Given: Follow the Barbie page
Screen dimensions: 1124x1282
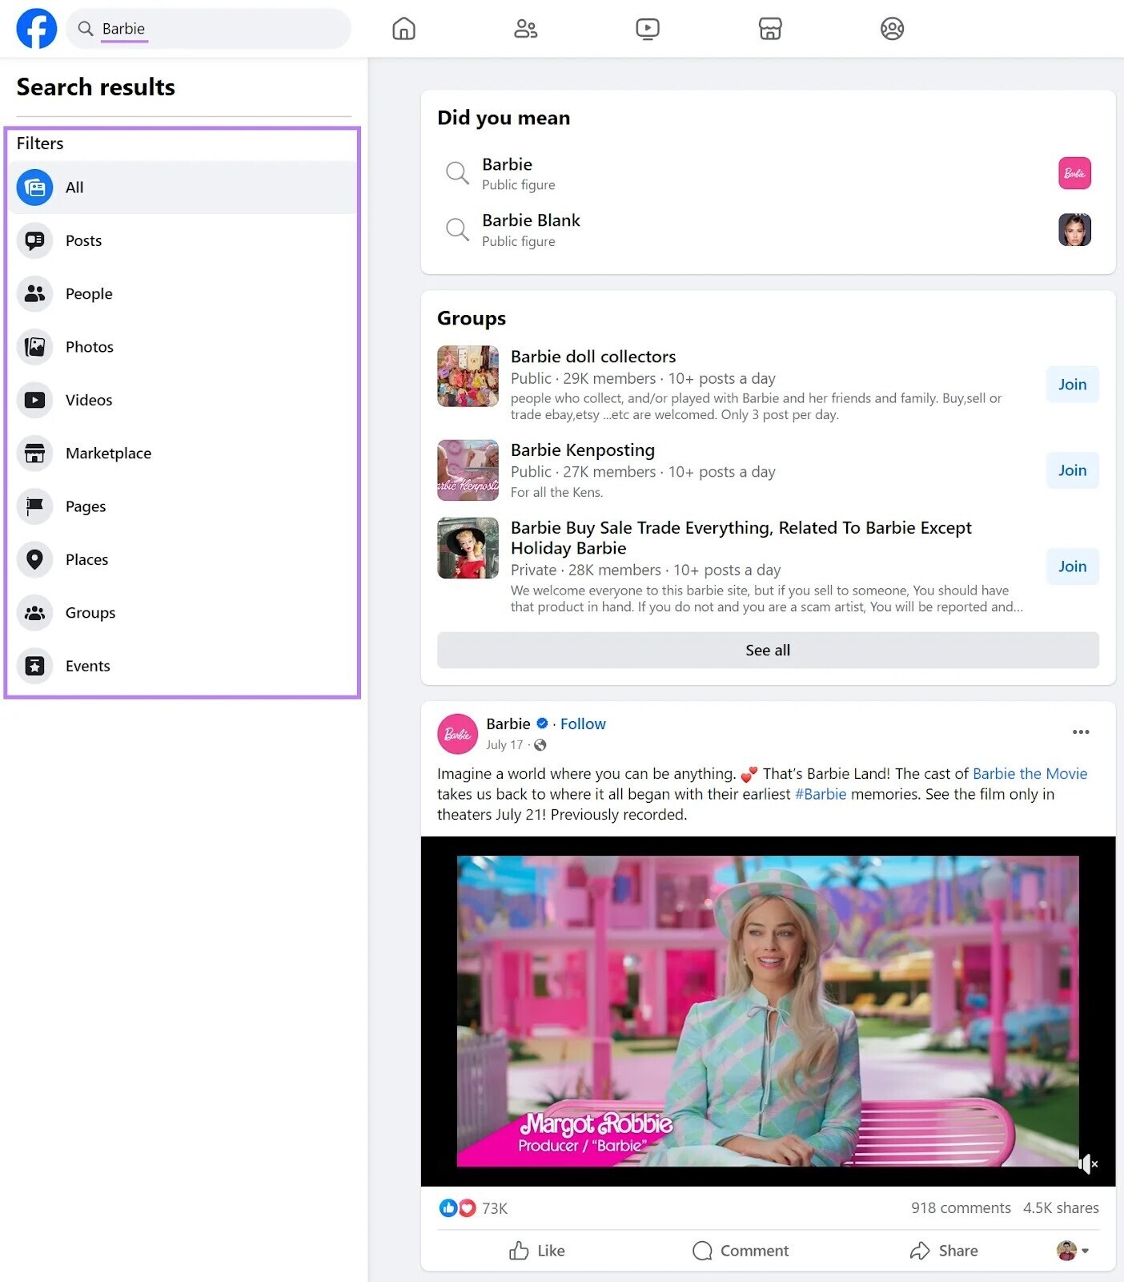Looking at the screenshot, I should [x=583, y=724].
